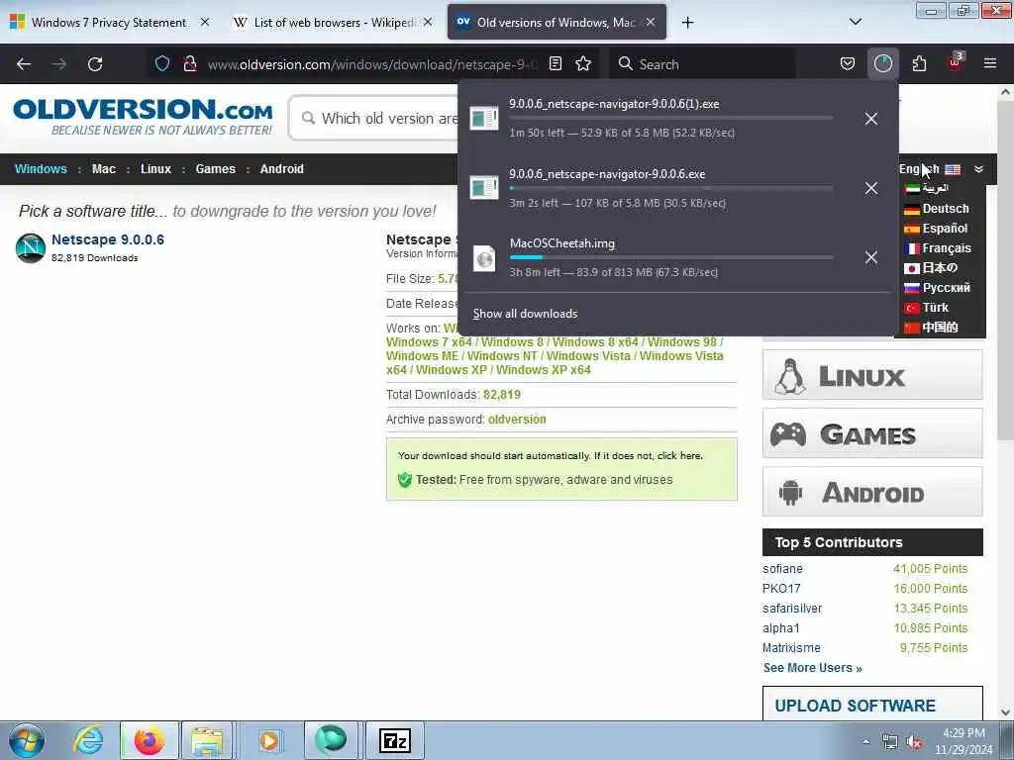Open Windows Media Player taskbar icon
1014x760 pixels.
(x=269, y=740)
